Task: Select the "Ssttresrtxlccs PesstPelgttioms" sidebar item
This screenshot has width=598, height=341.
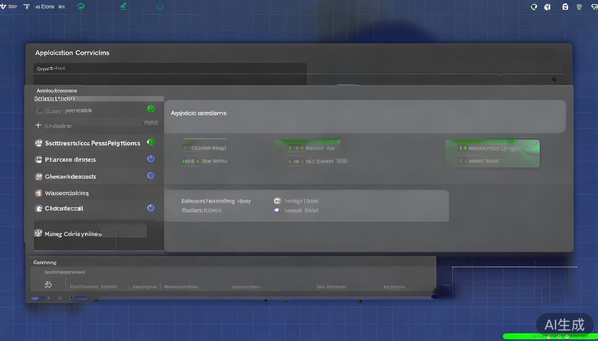Action: pos(93,143)
